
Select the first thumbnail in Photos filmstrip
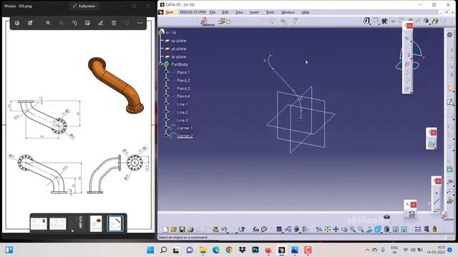tap(39, 223)
